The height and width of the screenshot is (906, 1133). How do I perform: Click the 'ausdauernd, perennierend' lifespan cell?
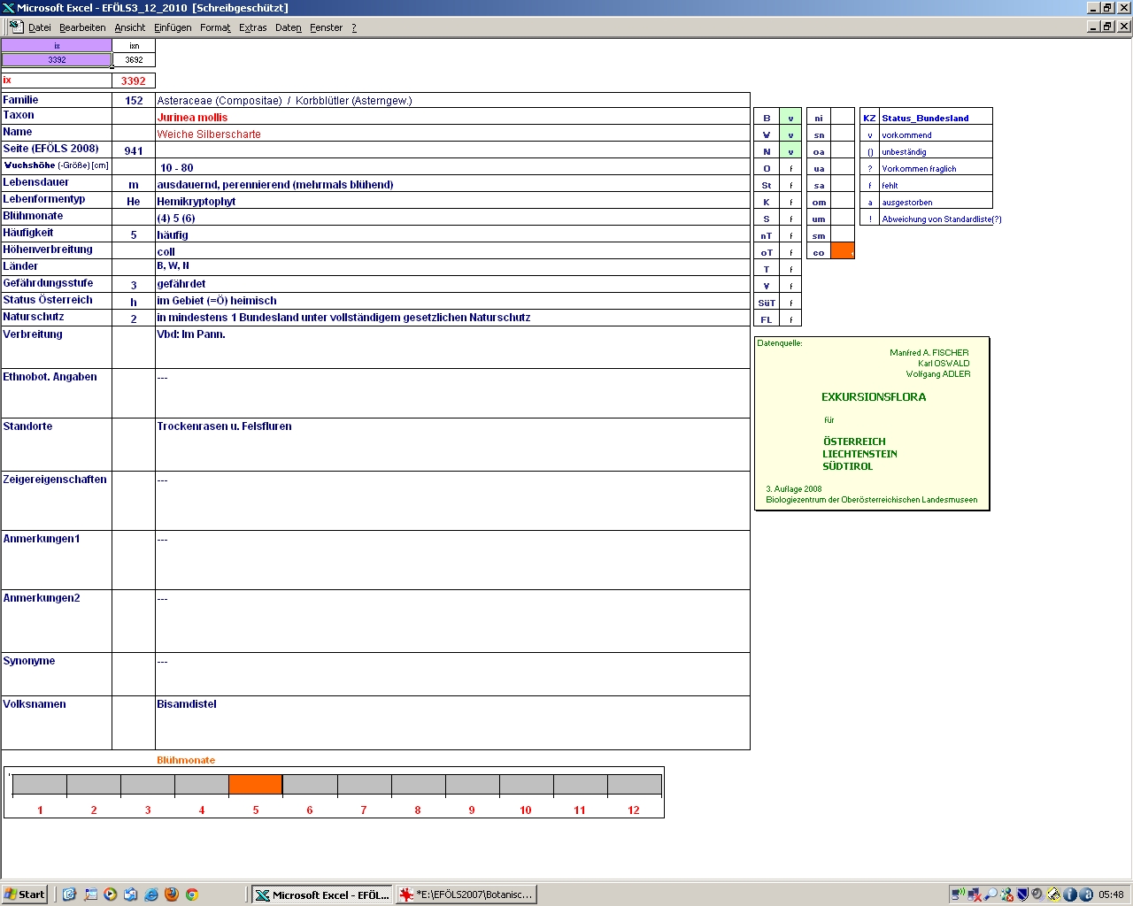(x=452, y=184)
